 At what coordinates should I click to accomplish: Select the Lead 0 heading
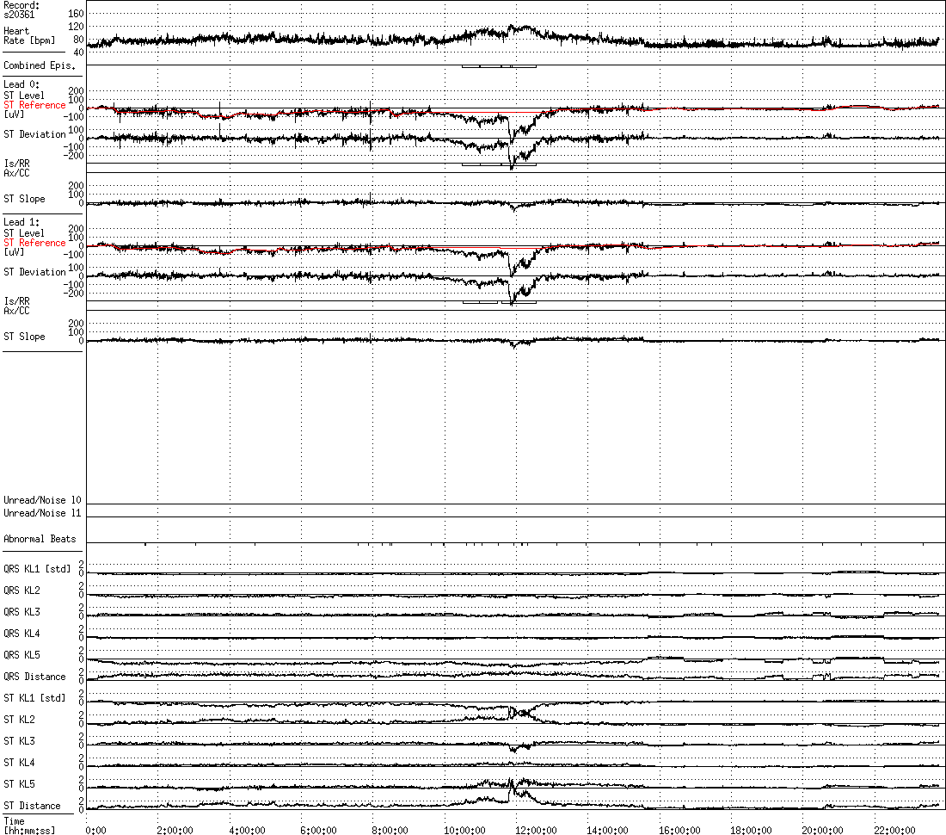[21, 84]
